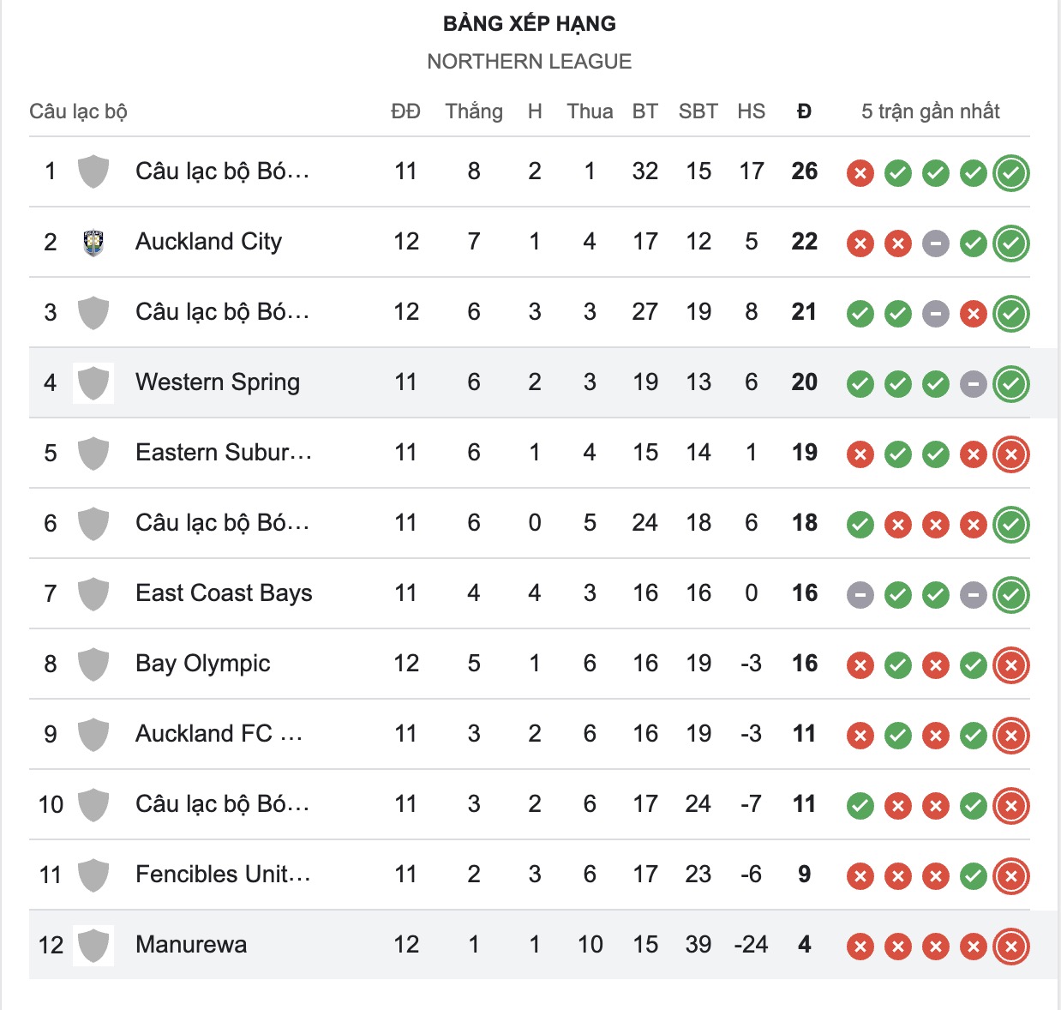1061x1010 pixels.
Task: Open the Bay Olympic team link
Action: [203, 664]
